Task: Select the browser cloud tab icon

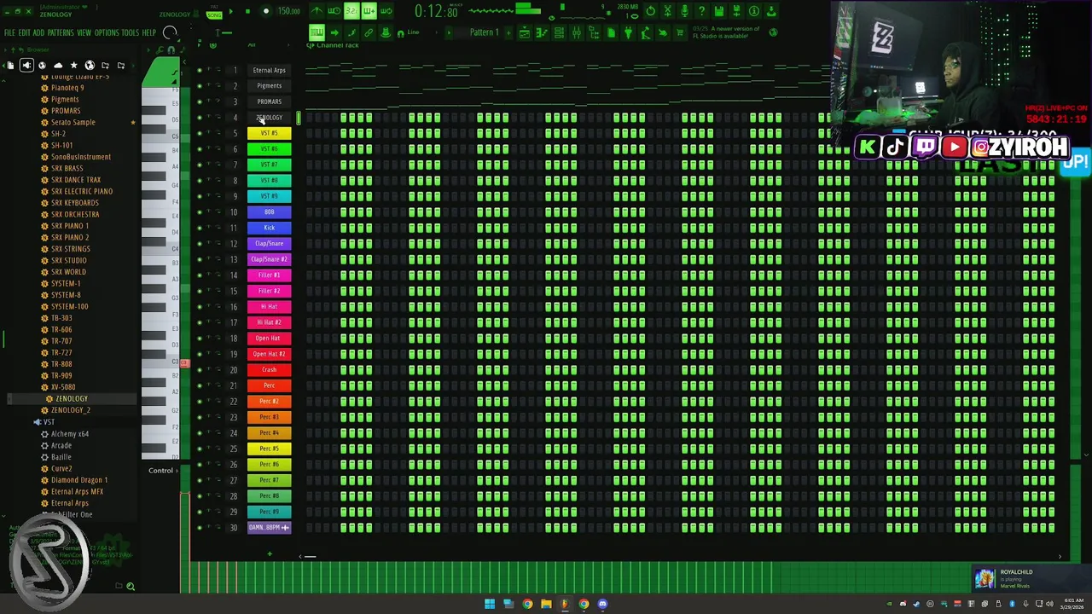Action: 58,66
